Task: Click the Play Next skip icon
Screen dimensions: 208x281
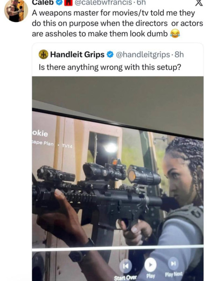Action: pos(173,263)
